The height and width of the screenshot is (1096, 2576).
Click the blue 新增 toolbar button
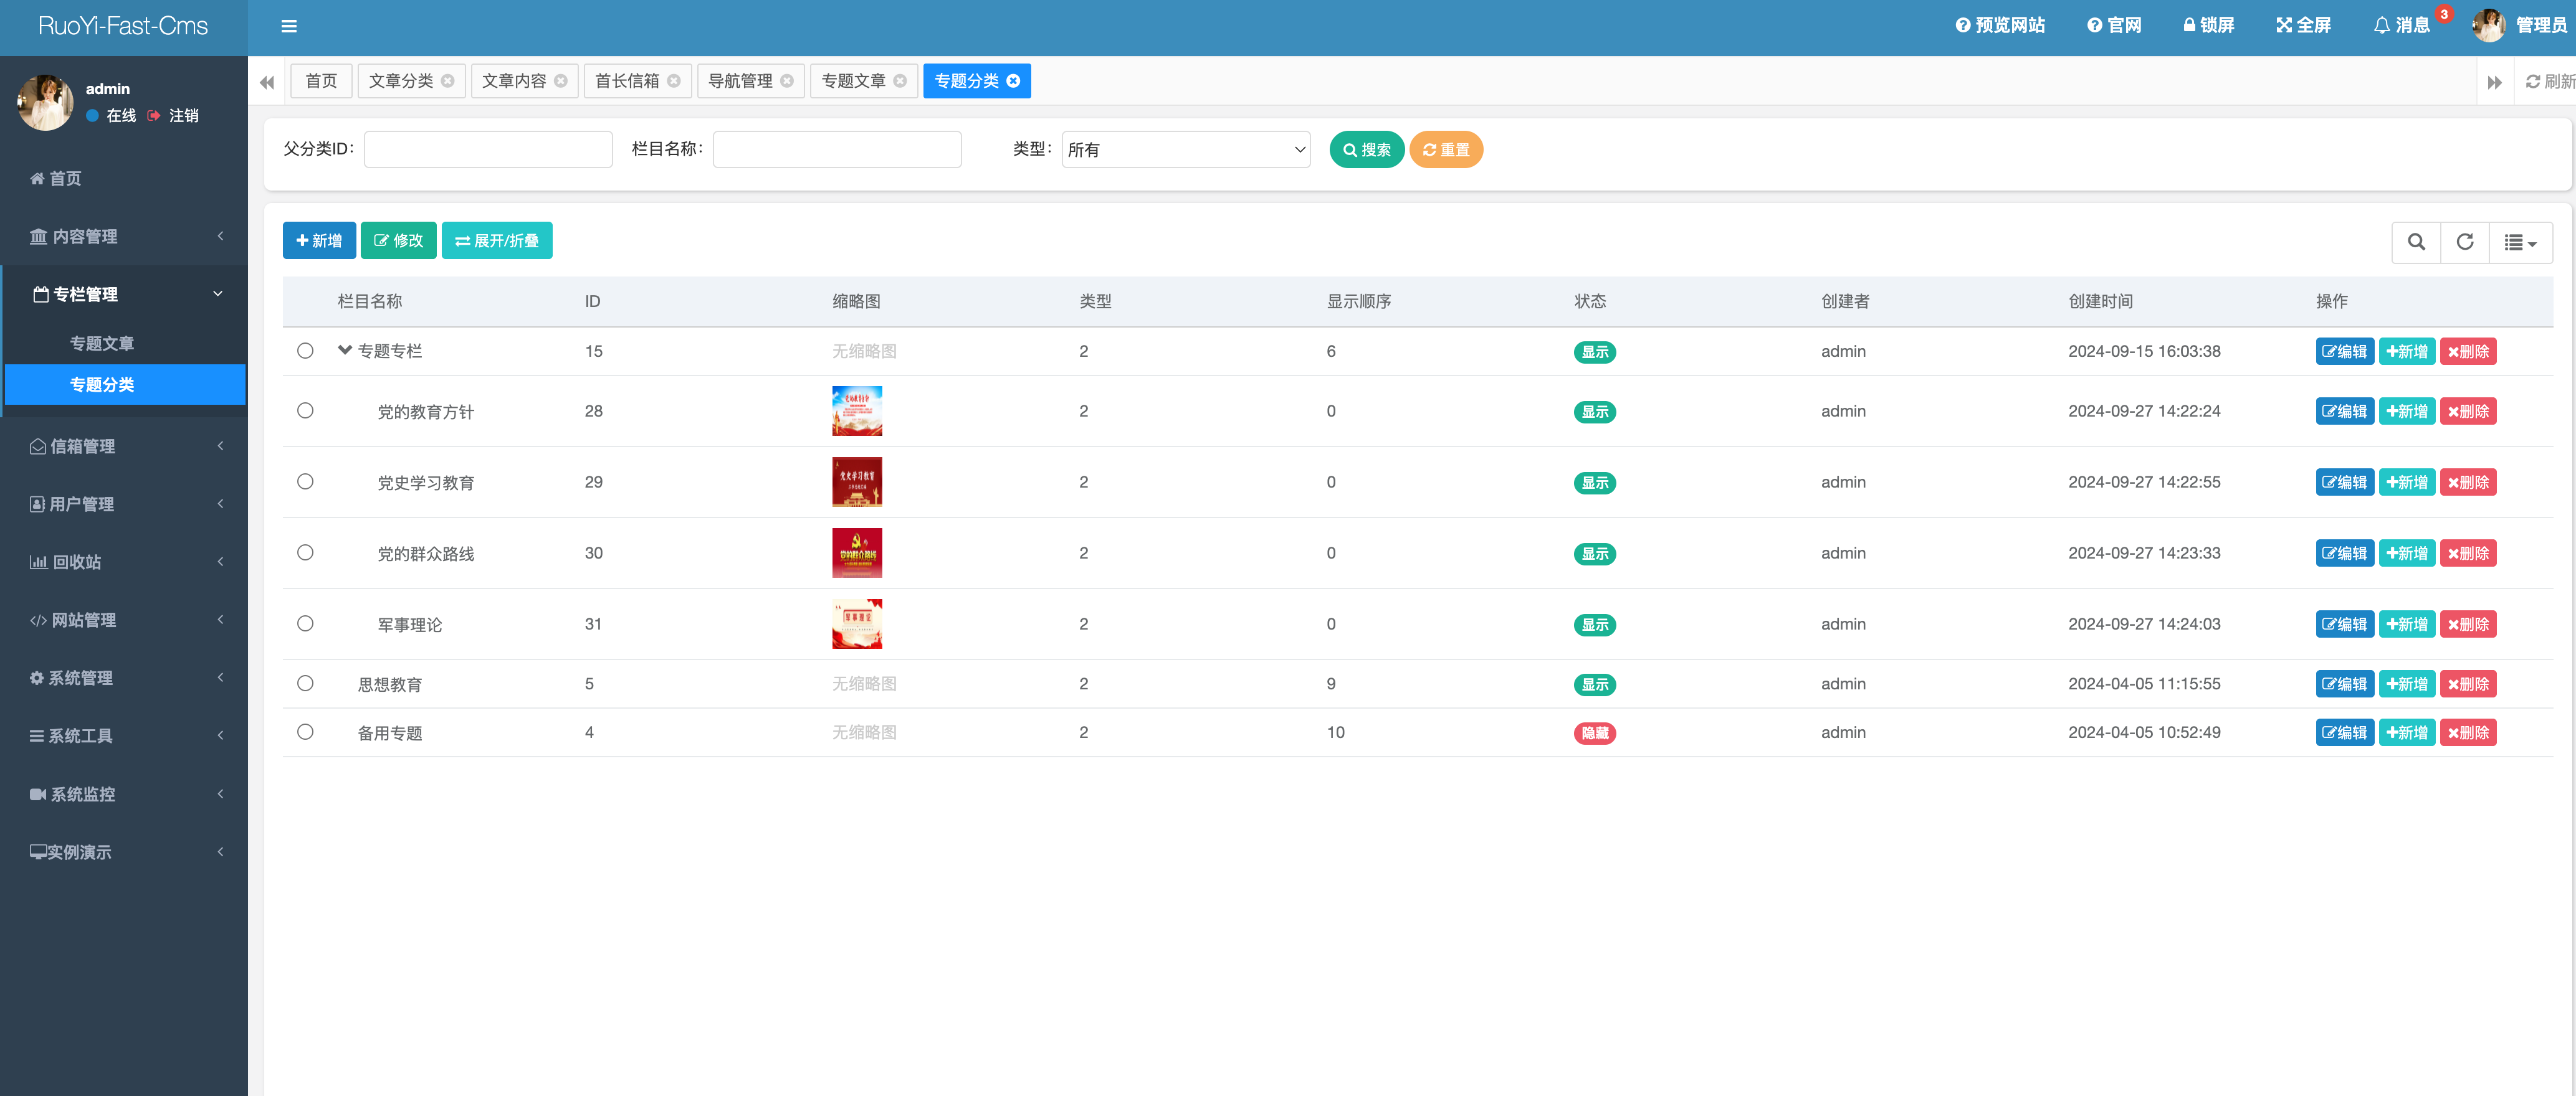pyautogui.click(x=319, y=241)
